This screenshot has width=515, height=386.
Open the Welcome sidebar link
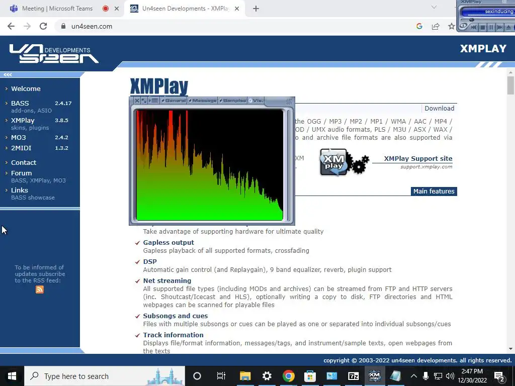coord(26,88)
